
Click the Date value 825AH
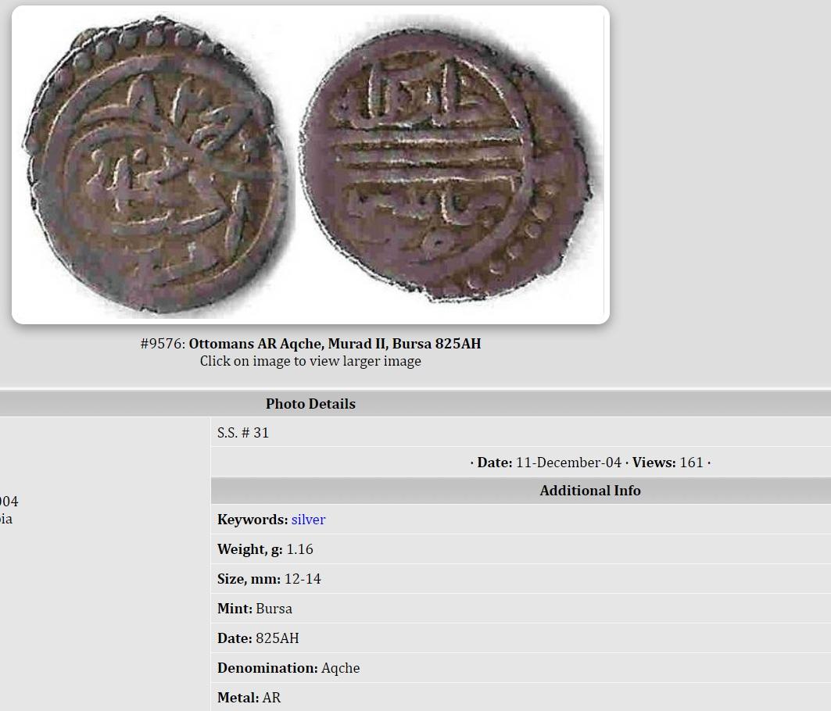coord(278,638)
